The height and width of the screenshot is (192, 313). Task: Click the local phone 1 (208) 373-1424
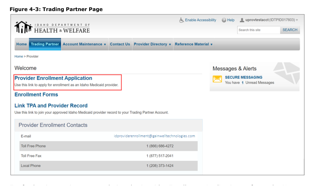click(160, 166)
